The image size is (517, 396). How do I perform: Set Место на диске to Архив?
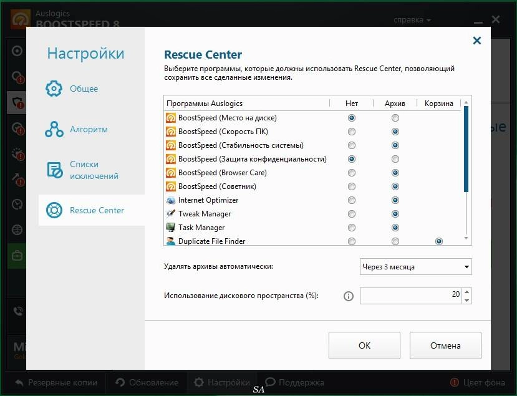point(395,118)
